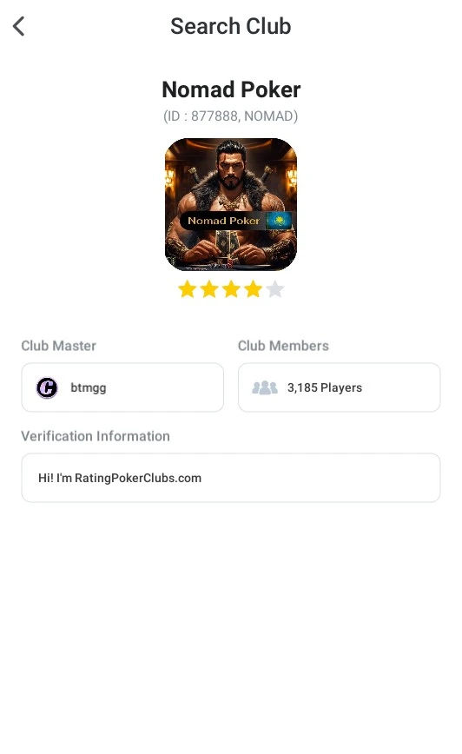Go back using the left arrow icon

coord(19,26)
